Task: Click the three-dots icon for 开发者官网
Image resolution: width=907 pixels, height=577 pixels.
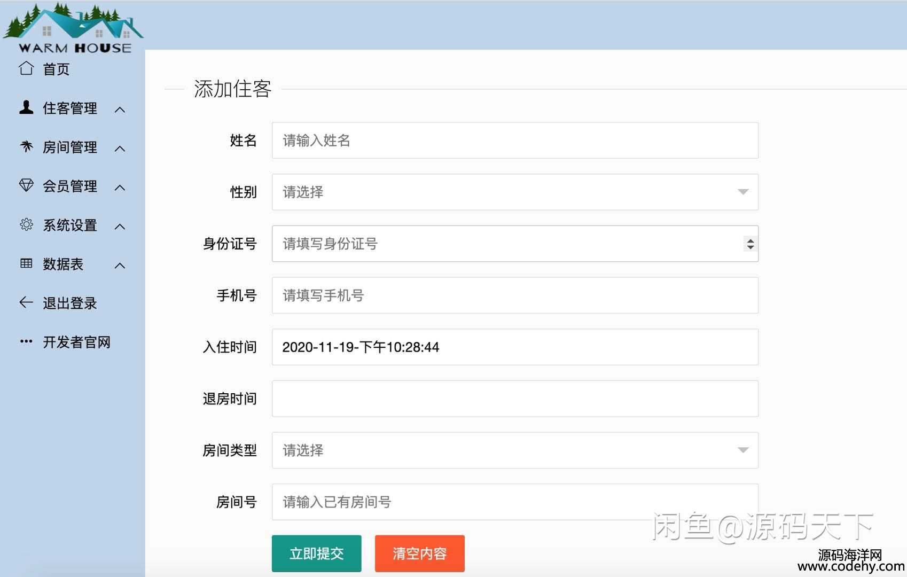Action: tap(26, 341)
